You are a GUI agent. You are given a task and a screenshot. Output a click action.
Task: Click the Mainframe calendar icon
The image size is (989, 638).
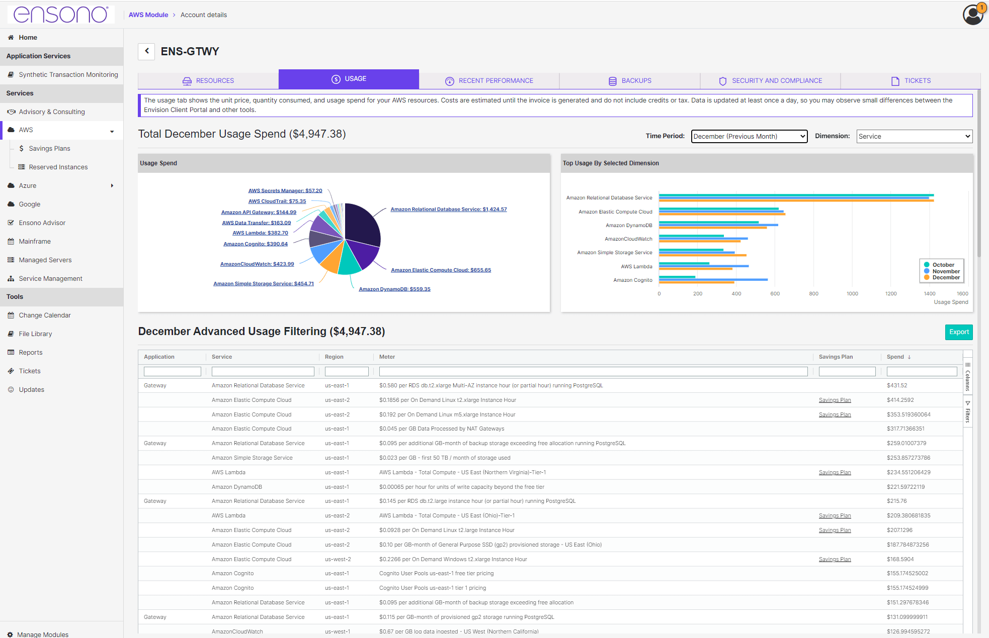(x=11, y=241)
